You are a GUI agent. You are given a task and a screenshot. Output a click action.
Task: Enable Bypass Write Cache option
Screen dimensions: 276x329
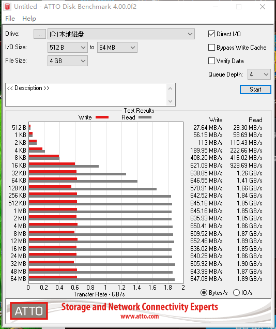(x=211, y=48)
